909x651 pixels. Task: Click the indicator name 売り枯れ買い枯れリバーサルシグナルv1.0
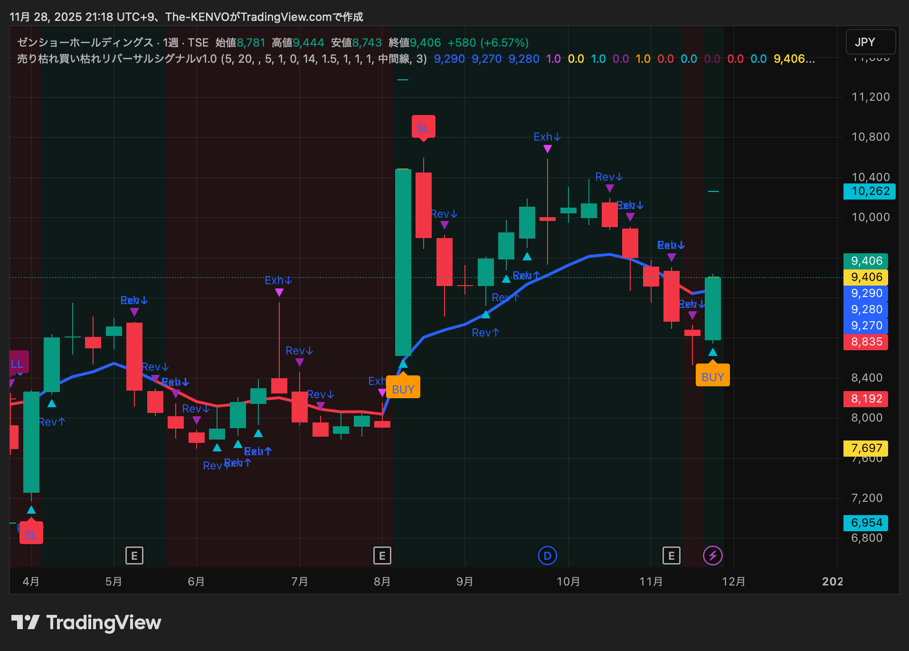click(x=117, y=58)
